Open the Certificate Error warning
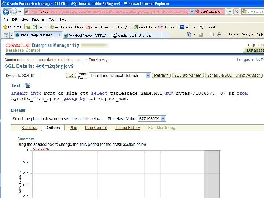The width and height of the screenshot is (264, 198). click(209, 12)
